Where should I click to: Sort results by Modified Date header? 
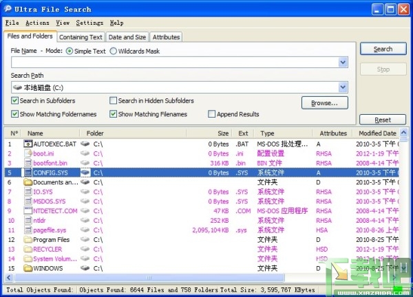click(x=376, y=133)
